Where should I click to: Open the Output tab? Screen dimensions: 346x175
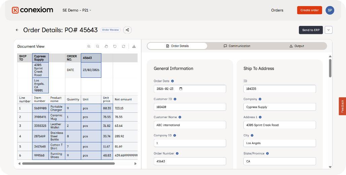(297, 46)
